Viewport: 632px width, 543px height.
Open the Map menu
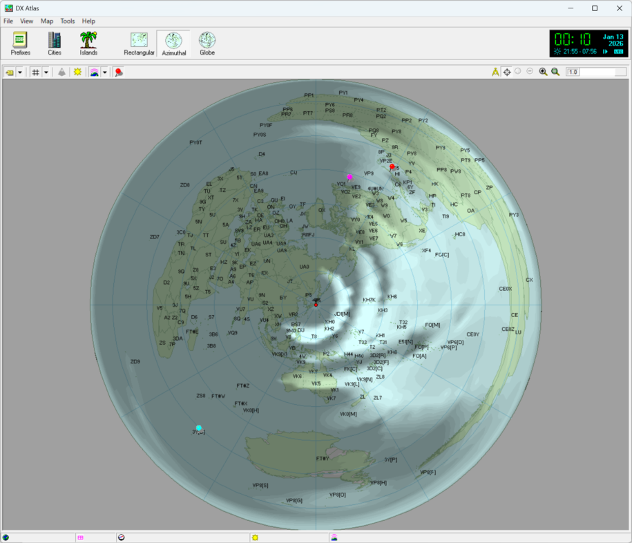coord(47,21)
